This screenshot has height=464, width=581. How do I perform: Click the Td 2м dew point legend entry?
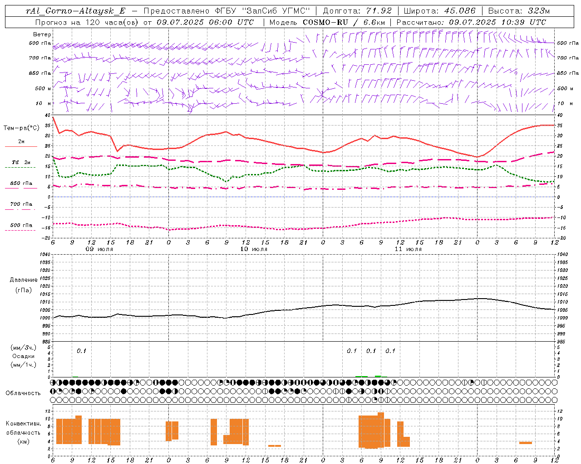pyautogui.click(x=21, y=162)
